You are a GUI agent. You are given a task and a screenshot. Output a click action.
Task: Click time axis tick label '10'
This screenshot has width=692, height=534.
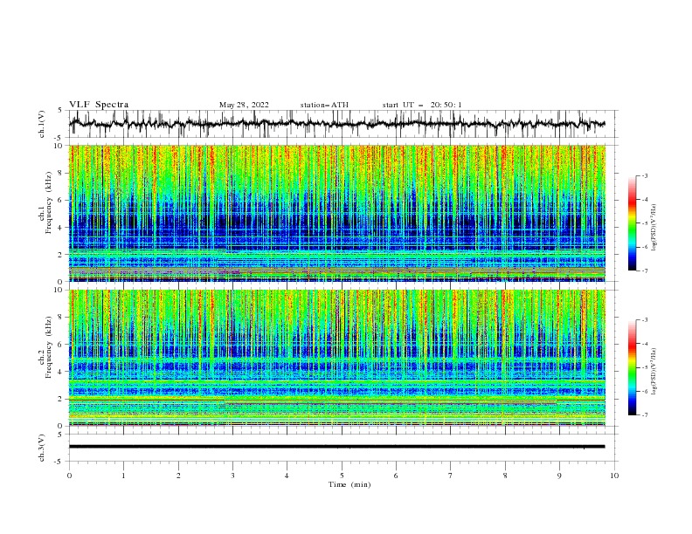pos(614,476)
